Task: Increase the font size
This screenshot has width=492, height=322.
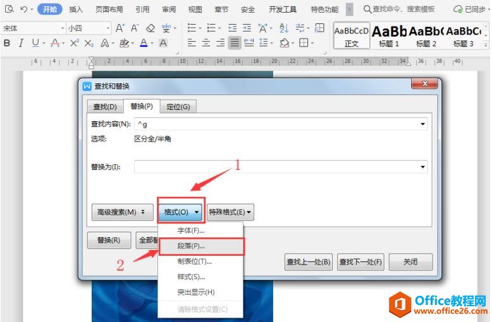Action: [120, 28]
